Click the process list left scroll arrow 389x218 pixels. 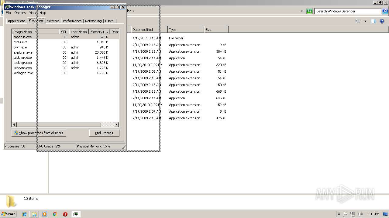pos(14,124)
